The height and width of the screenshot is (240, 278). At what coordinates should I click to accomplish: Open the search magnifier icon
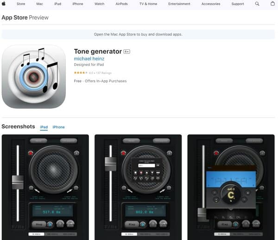tap(257, 4)
